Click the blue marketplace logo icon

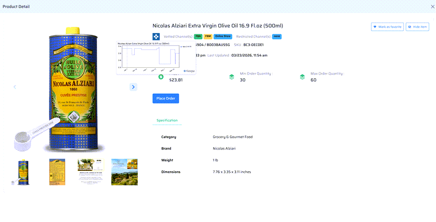coord(156,36)
